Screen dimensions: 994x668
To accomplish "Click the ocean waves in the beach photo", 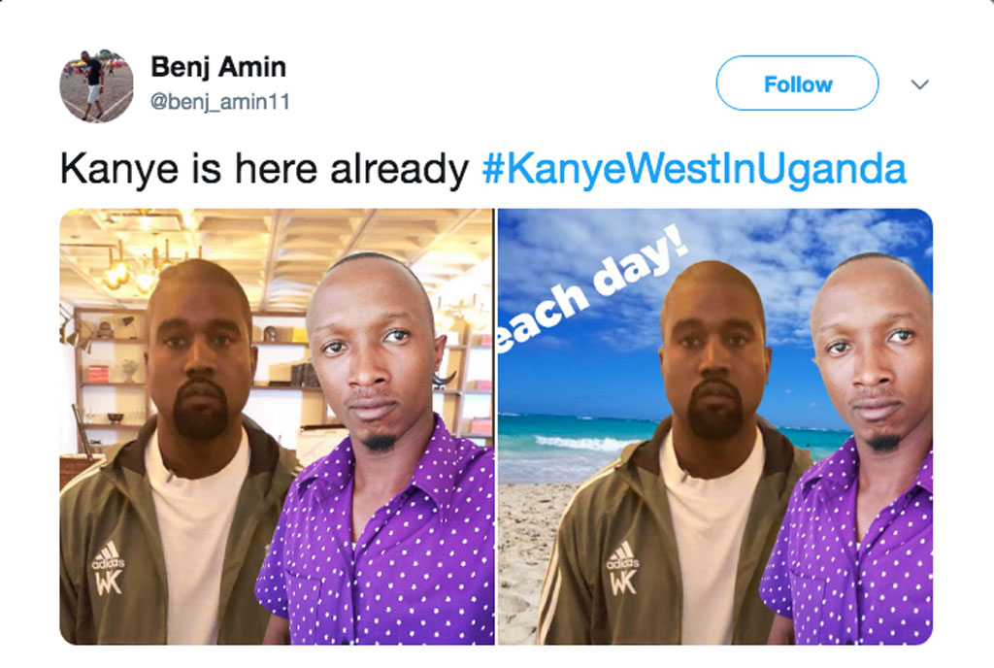I will pos(571,444).
